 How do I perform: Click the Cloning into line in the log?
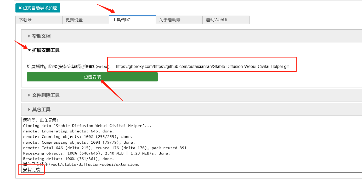click(87, 126)
